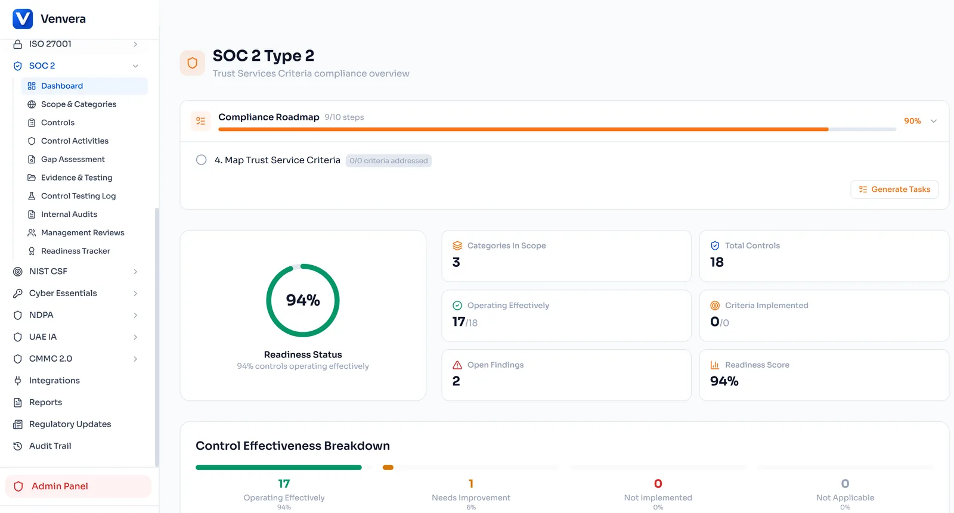Click the Admin Panel shield icon
The height and width of the screenshot is (513, 954).
(x=18, y=487)
